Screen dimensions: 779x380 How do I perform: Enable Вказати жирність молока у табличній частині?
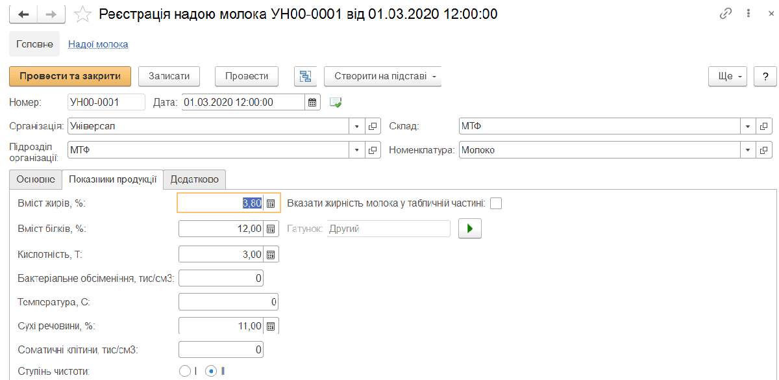pyautogui.click(x=496, y=203)
